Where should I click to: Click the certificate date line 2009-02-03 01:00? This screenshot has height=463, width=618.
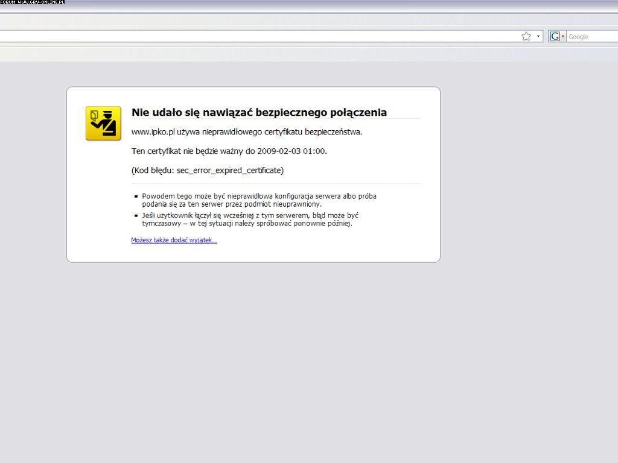click(x=229, y=151)
